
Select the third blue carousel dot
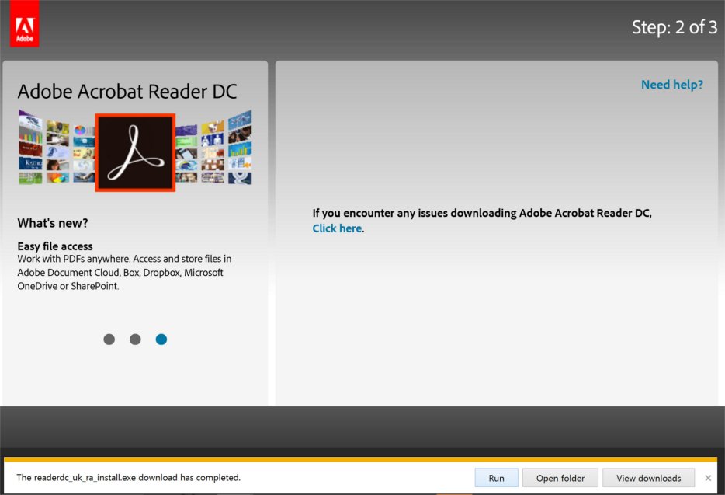pos(161,340)
